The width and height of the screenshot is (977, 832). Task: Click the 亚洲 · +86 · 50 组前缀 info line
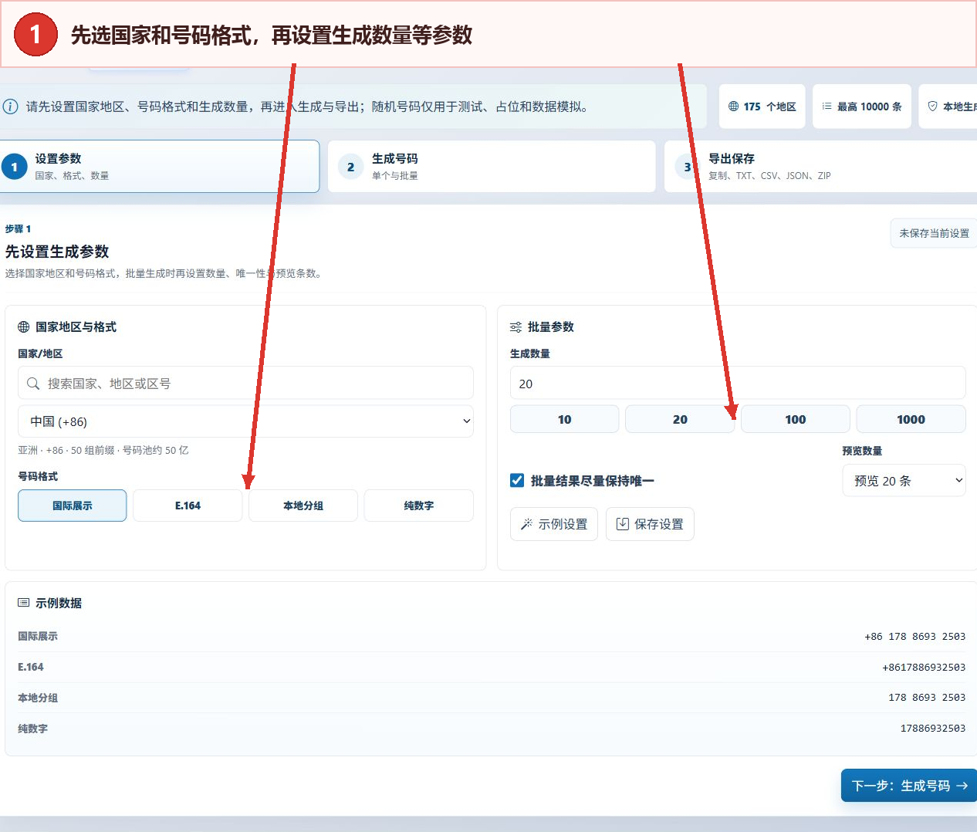click(103, 450)
